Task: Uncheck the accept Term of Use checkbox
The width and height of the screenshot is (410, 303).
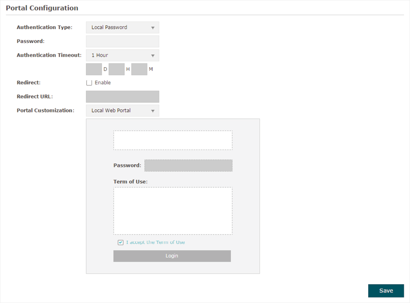Action: coord(121,242)
